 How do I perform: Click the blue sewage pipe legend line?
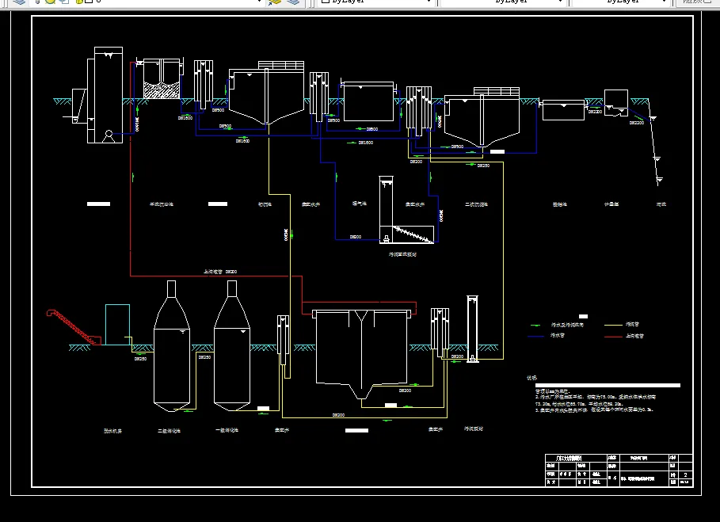point(536,337)
